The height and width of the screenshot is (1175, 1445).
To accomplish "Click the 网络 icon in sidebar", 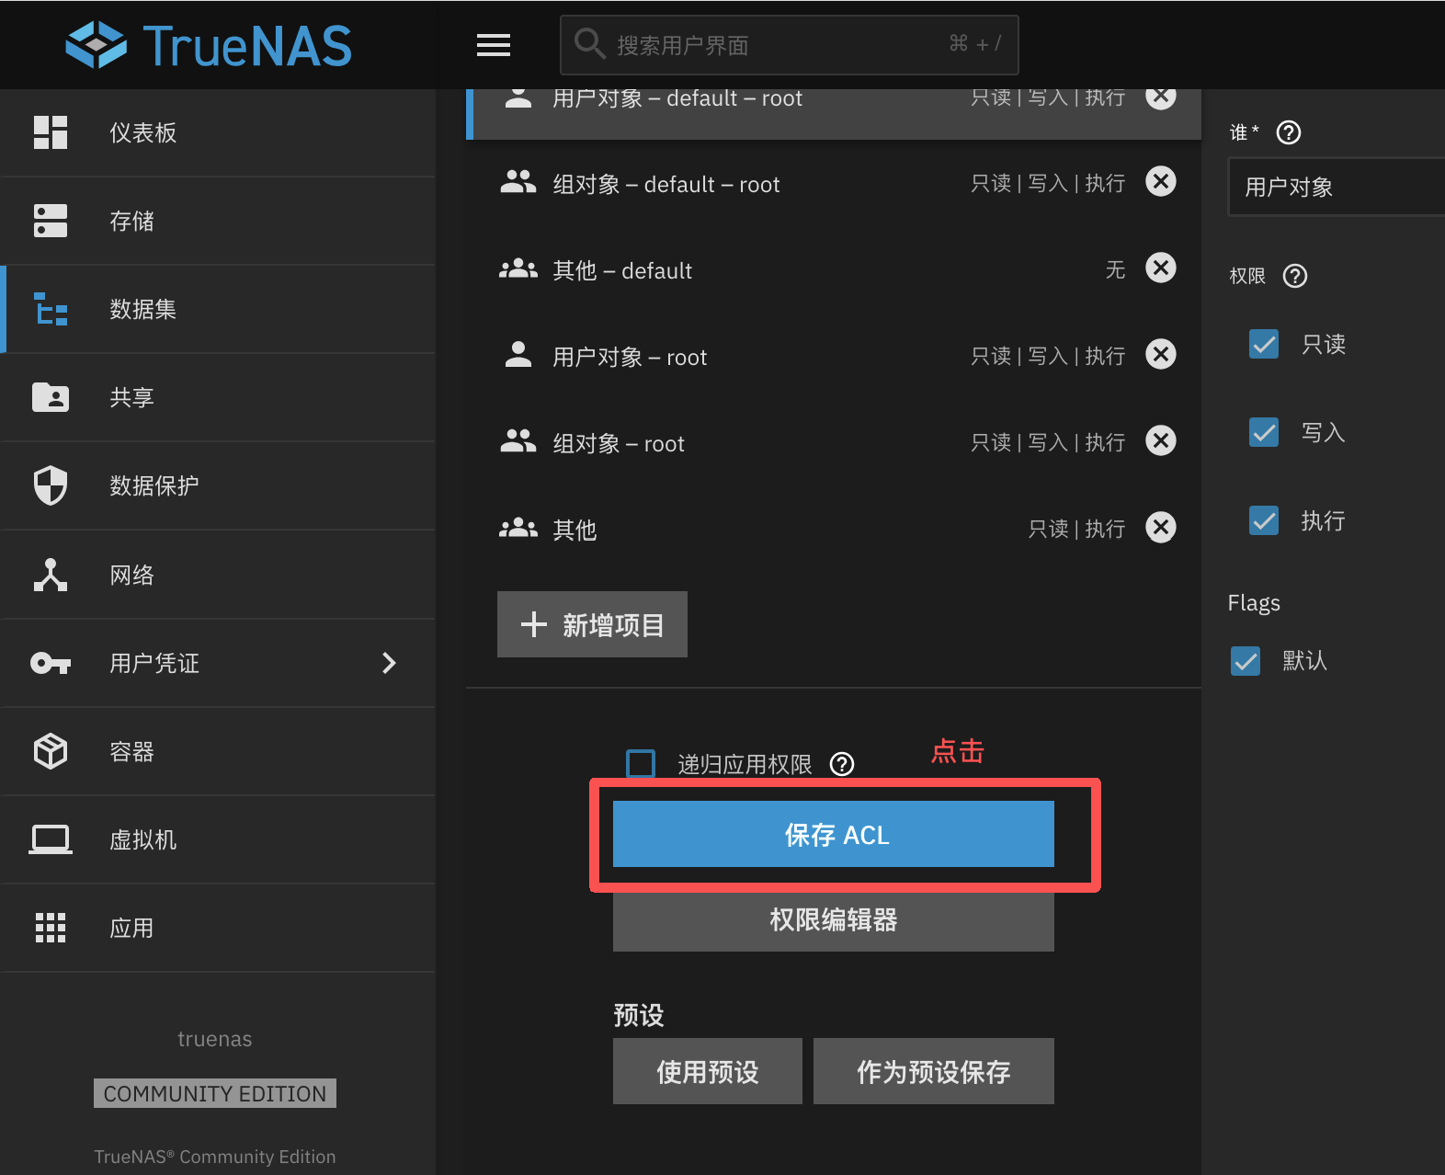I will pyautogui.click(x=51, y=575).
